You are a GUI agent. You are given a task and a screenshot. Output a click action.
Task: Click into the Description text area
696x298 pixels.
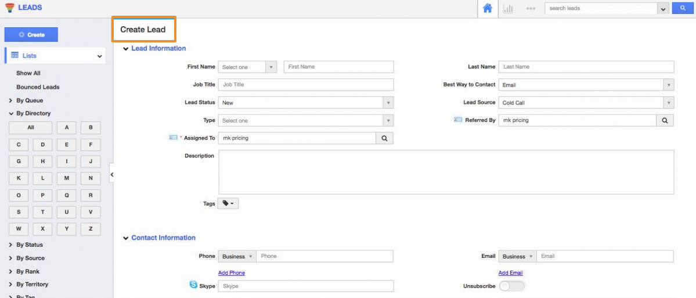[x=446, y=172]
